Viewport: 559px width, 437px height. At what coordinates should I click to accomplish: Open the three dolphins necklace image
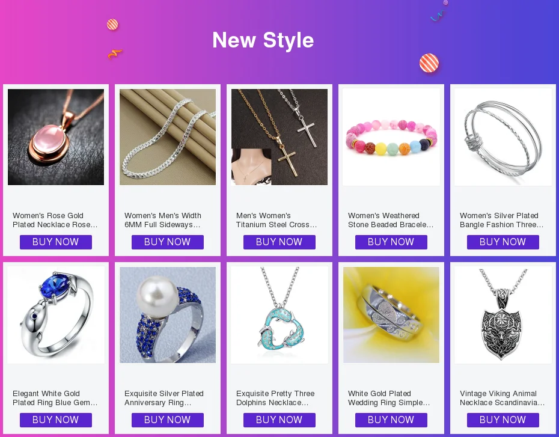click(x=279, y=315)
